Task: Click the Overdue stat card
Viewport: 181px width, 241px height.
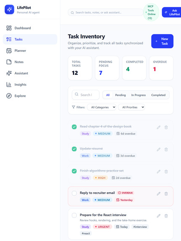Action: point(161,68)
